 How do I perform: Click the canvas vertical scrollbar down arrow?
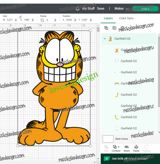coord(98,159)
